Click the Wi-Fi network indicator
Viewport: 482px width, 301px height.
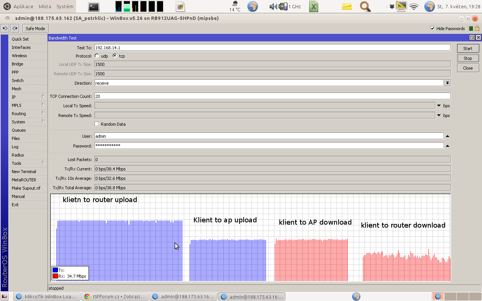[414, 6]
